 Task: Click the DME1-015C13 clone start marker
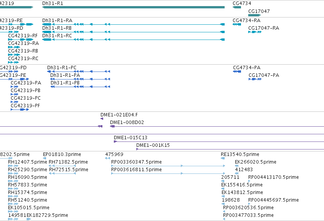pyautogui.click(x=115, y=142)
